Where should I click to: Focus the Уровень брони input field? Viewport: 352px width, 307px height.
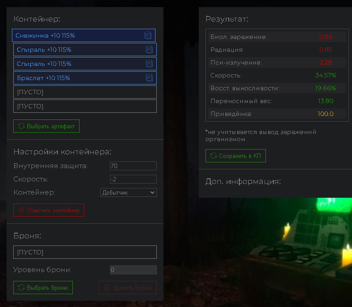(x=133, y=270)
